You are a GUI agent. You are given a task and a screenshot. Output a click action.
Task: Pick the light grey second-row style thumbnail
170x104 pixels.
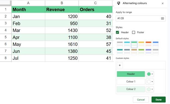click(156, 52)
